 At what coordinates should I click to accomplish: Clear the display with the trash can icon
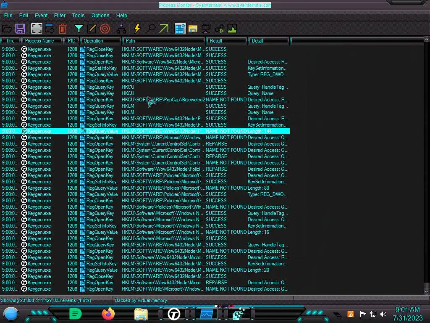[x=63, y=29]
